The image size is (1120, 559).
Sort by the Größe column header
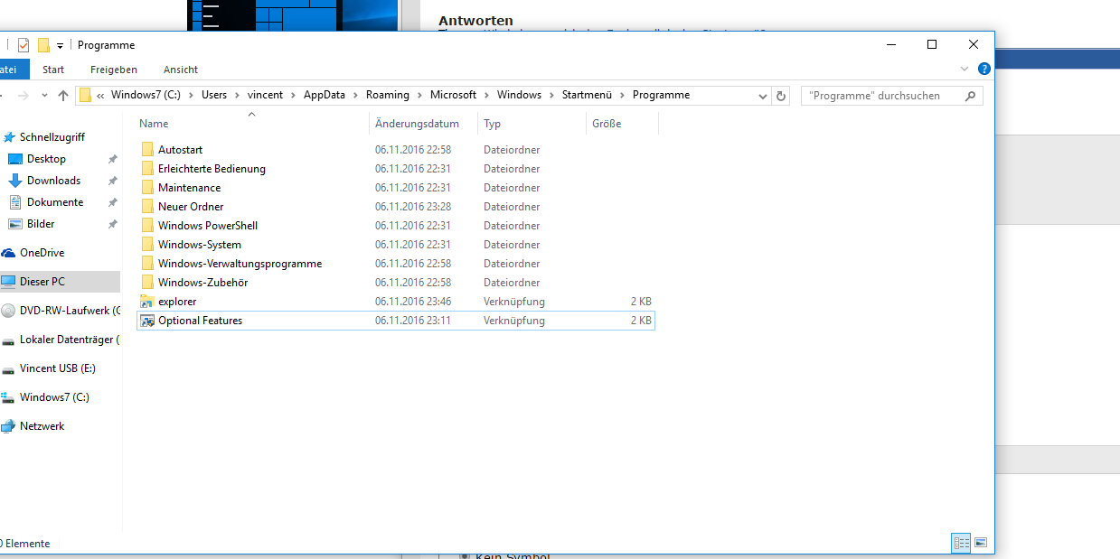click(x=622, y=124)
